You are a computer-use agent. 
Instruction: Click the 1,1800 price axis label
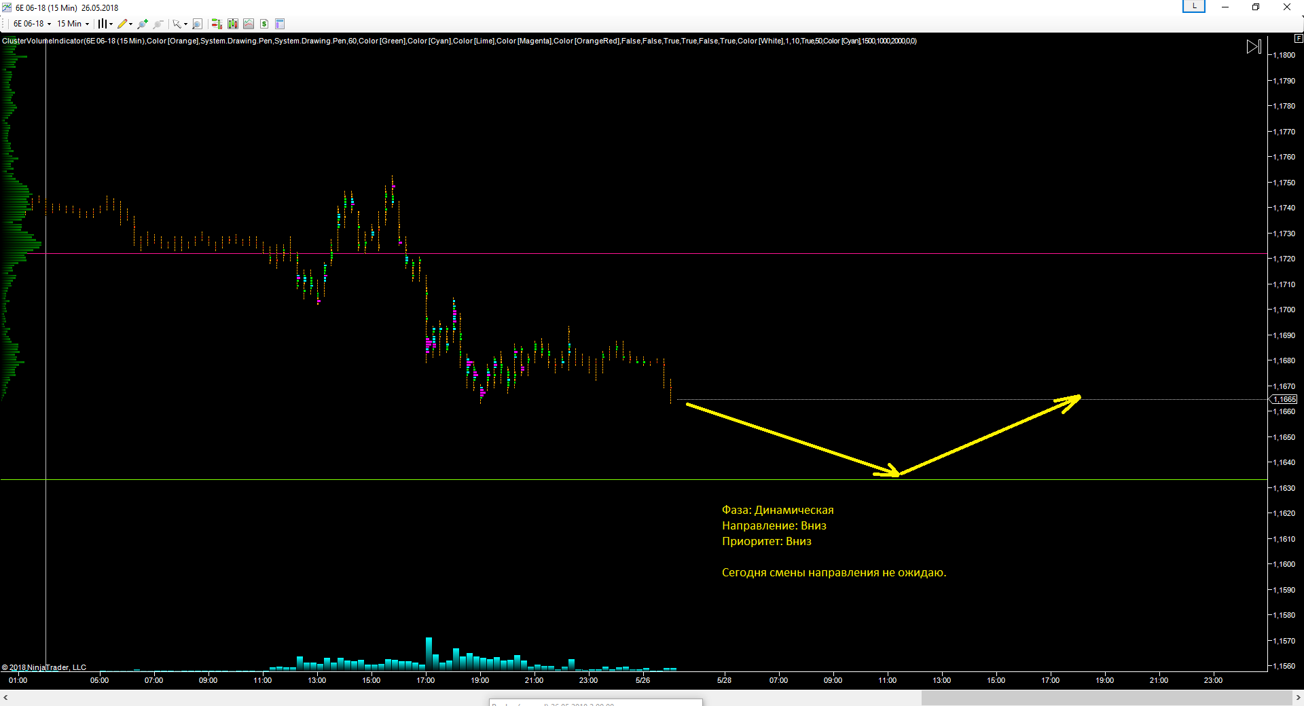(x=1284, y=55)
